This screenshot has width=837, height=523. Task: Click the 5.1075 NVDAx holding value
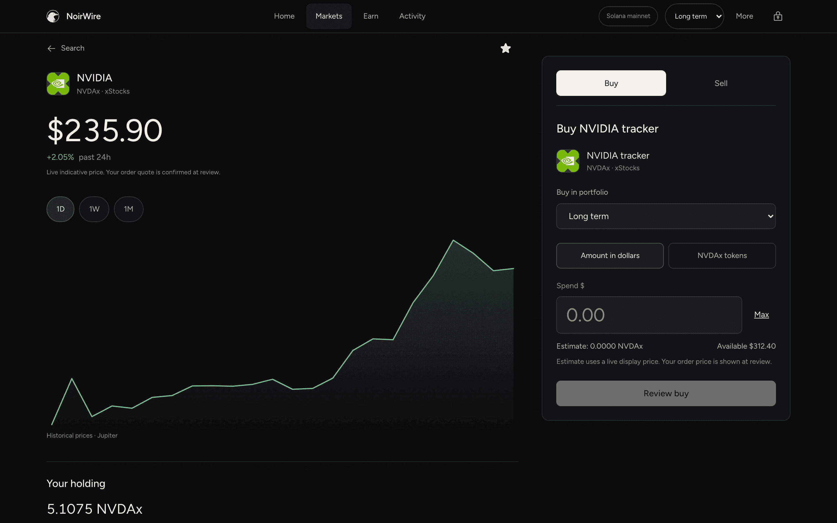(x=94, y=509)
